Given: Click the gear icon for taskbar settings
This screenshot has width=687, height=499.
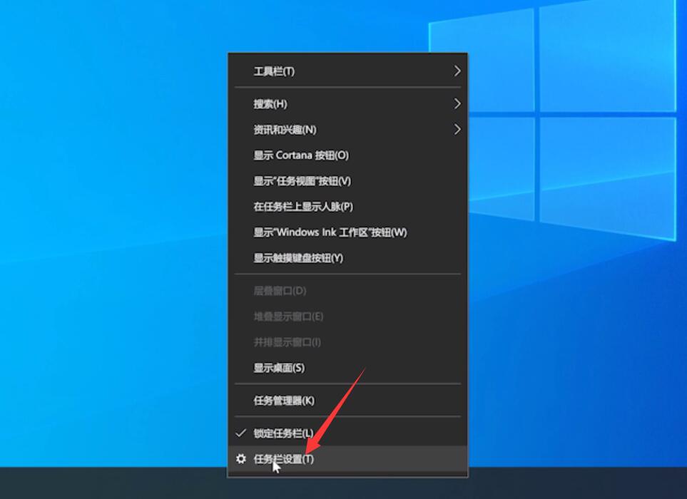Looking at the screenshot, I should pos(240,459).
